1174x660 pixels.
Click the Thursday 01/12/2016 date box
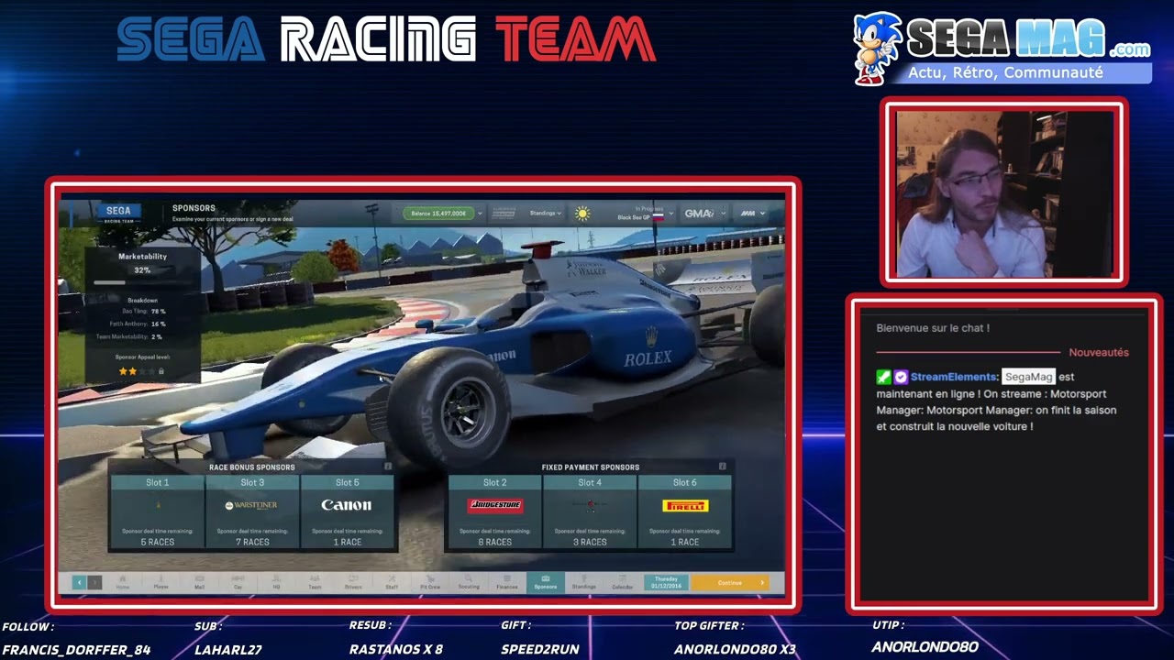pos(666,582)
